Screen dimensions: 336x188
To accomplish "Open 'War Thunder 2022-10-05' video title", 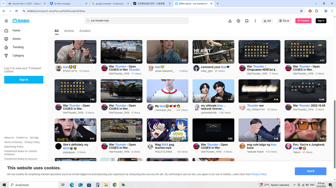I will [x=309, y=106].
